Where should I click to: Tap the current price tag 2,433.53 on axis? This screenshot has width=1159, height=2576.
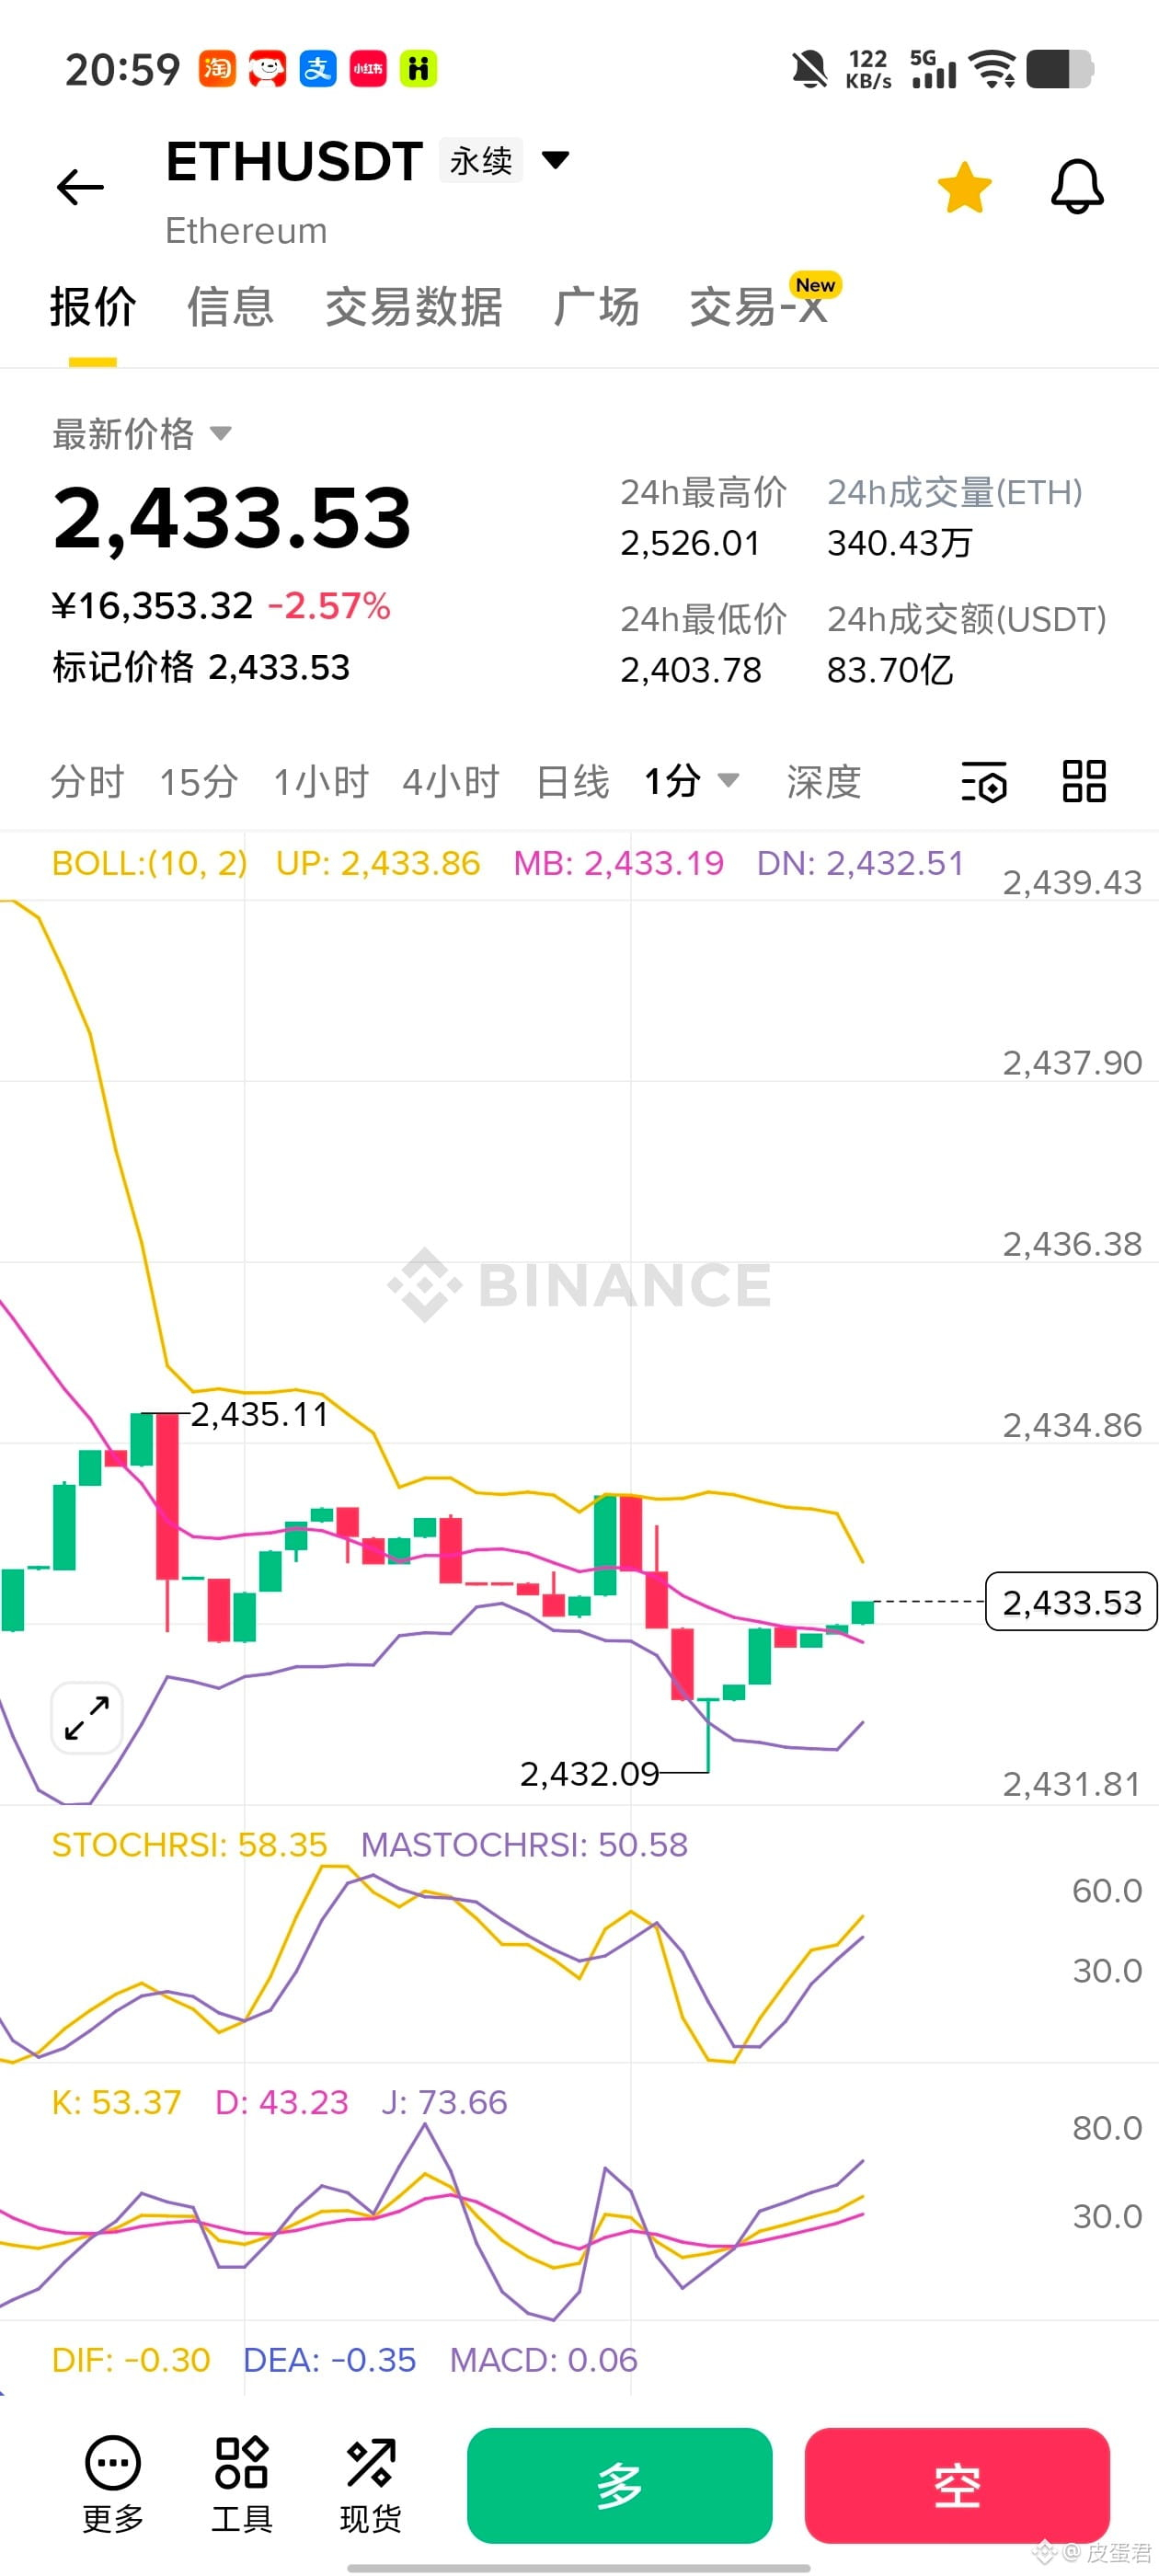click(x=1071, y=1602)
